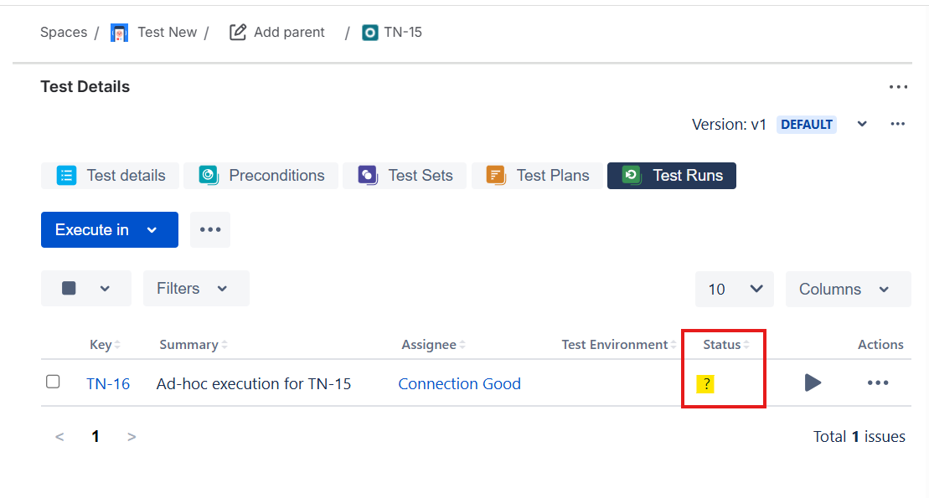Open the TN-16 issue key link
929x498 pixels.
point(108,384)
